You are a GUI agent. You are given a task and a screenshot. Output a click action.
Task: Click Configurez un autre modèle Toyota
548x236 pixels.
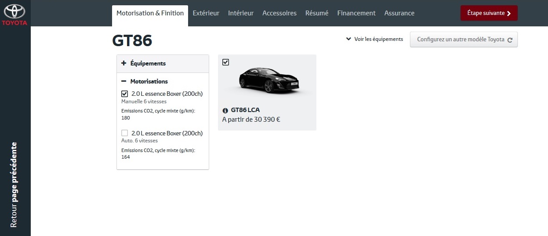point(464,40)
